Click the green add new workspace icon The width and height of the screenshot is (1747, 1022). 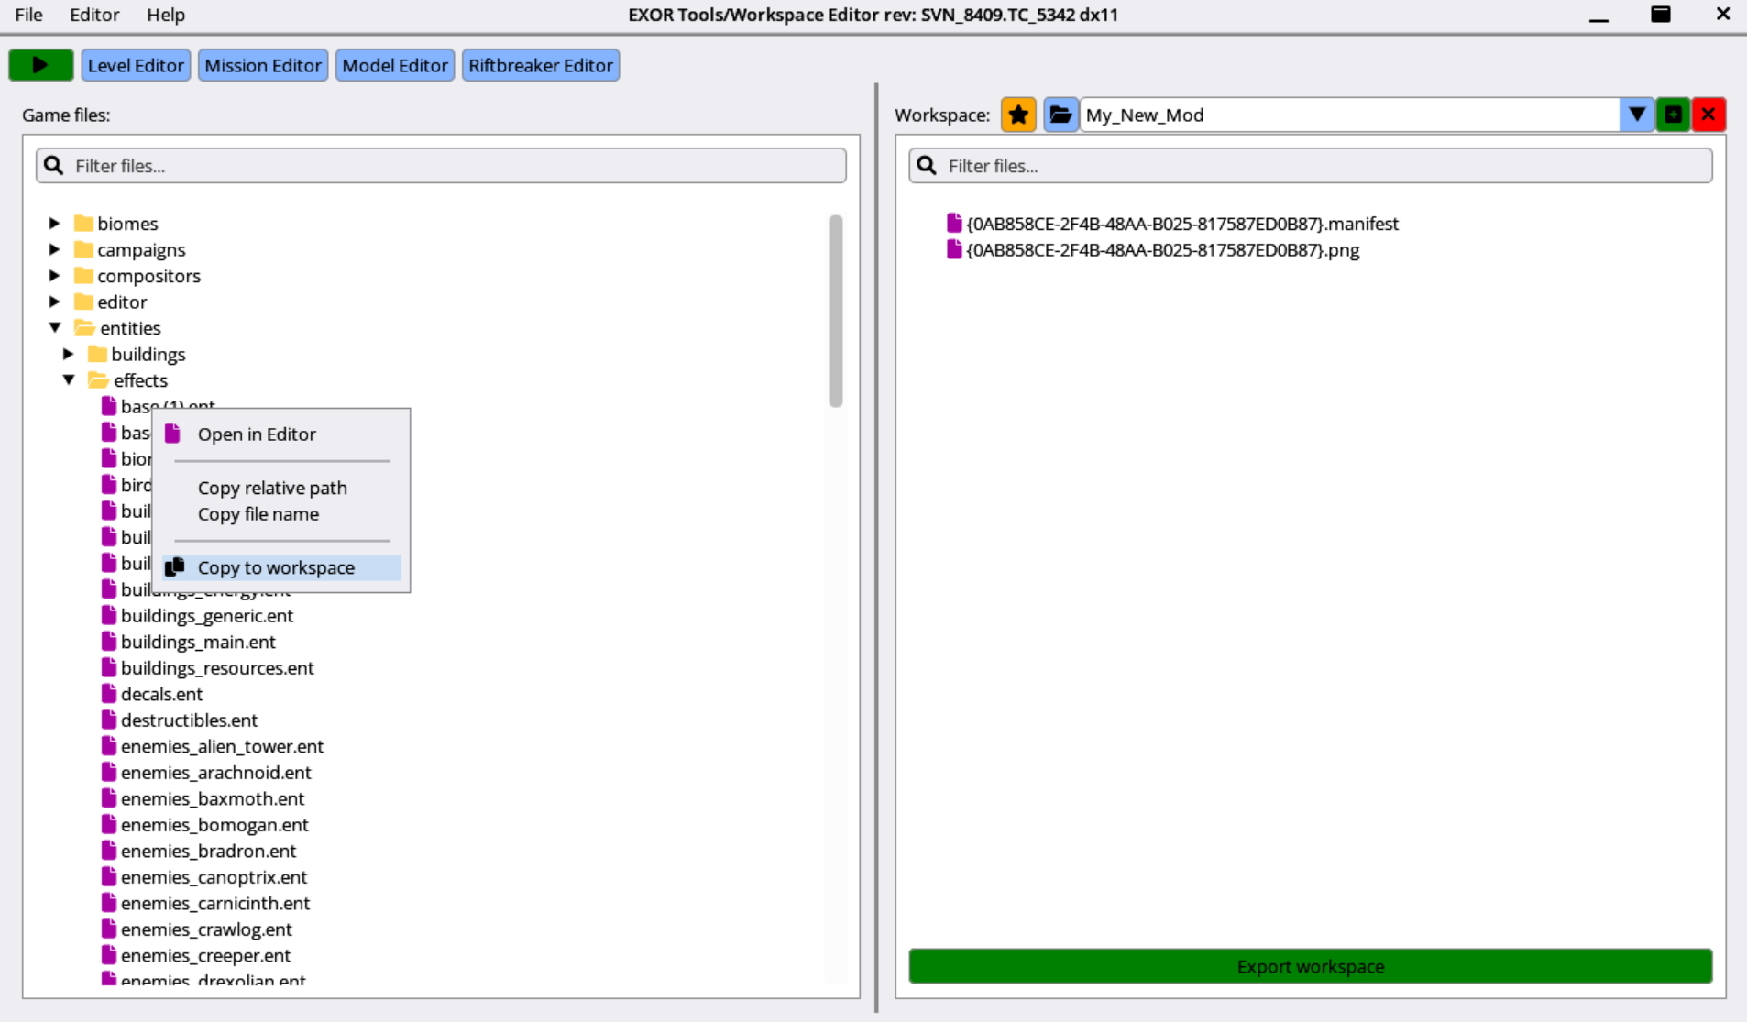pos(1673,115)
